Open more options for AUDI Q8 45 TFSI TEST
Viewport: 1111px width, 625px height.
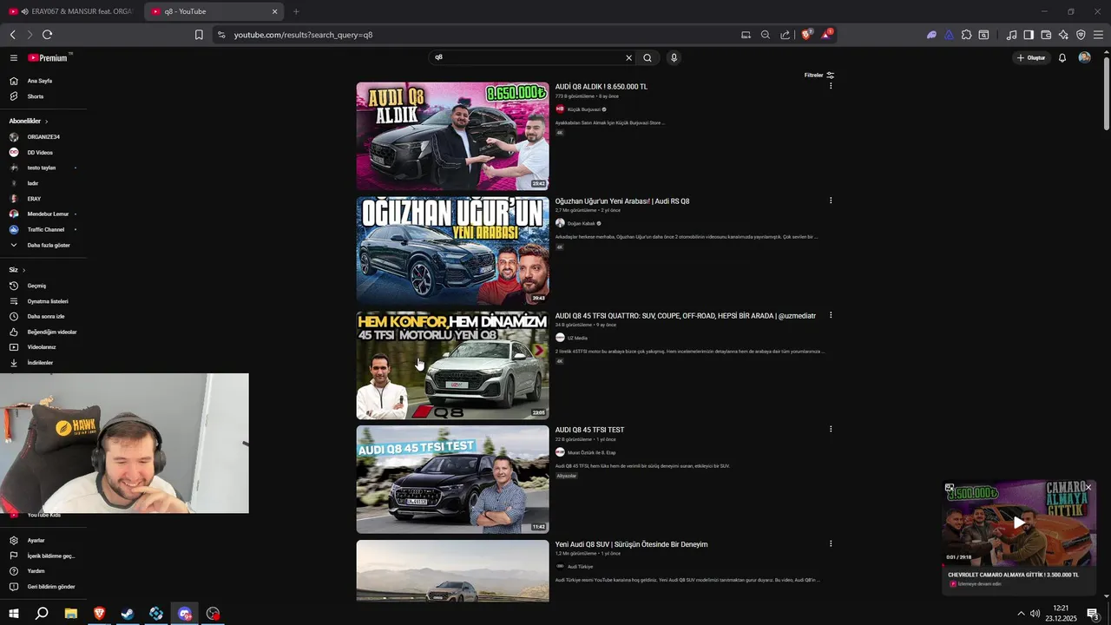click(x=831, y=429)
